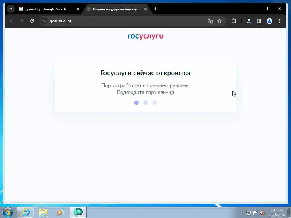291x218 pixels.
Task: Open the Windows Start menu
Action: pyautogui.click(x=7, y=212)
